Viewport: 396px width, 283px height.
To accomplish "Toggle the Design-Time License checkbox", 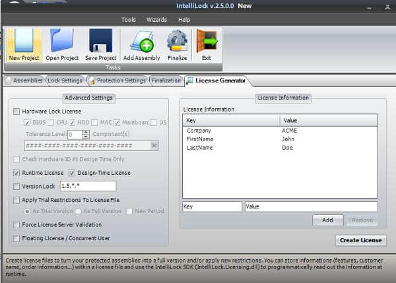I will tap(72, 173).
